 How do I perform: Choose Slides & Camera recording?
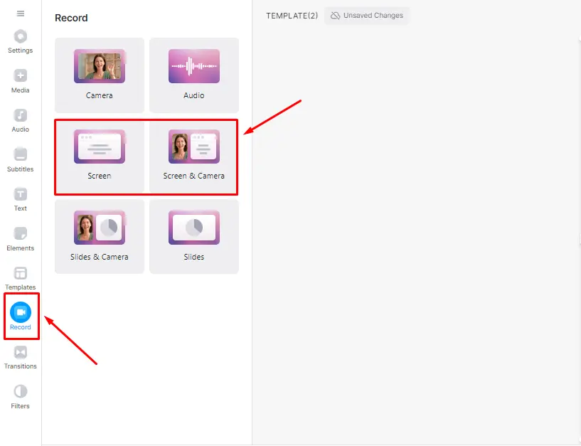coord(100,237)
